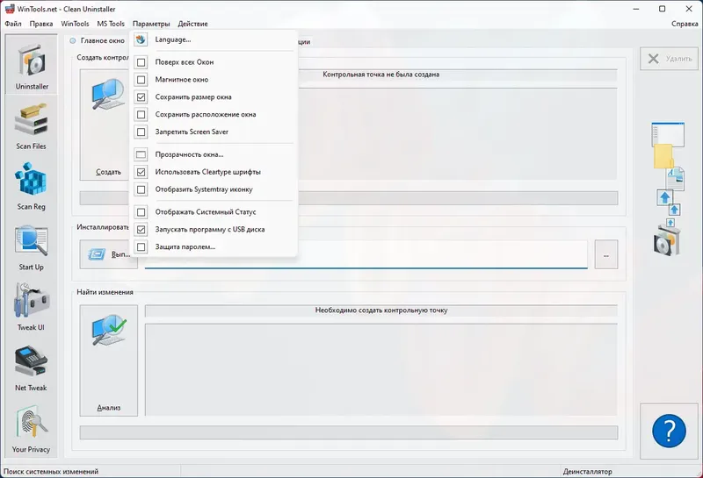Click the Создать progress bar
This screenshot has height=478, width=703.
[349, 198]
